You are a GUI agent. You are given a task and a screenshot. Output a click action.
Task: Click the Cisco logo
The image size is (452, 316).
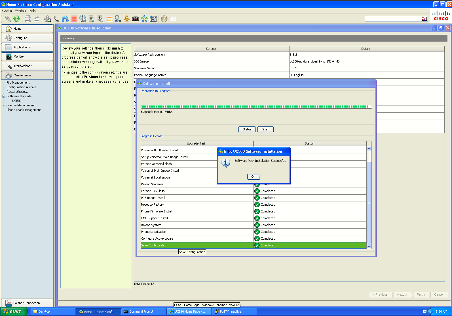441,16
